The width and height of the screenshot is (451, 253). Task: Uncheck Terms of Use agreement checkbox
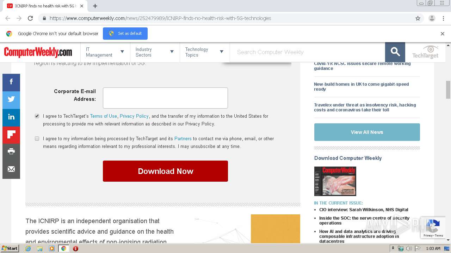click(x=37, y=116)
